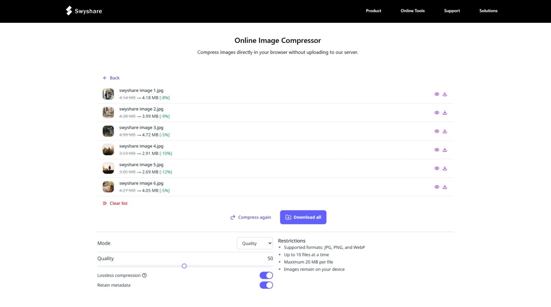The width and height of the screenshot is (551, 307).
Task: Expand the compression mode combo box
Action: pyautogui.click(x=255, y=243)
